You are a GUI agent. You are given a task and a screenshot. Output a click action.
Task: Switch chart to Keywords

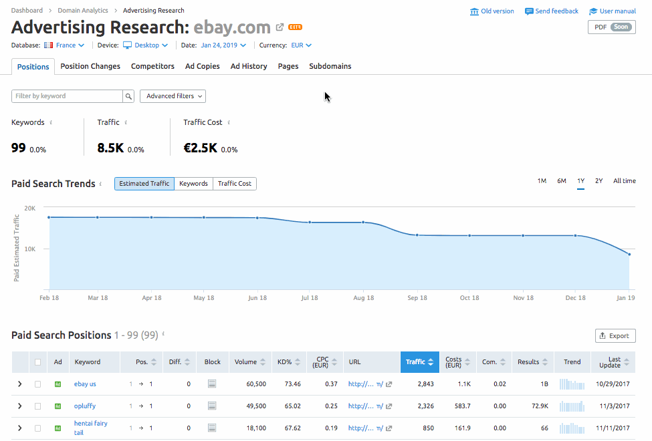pos(193,184)
